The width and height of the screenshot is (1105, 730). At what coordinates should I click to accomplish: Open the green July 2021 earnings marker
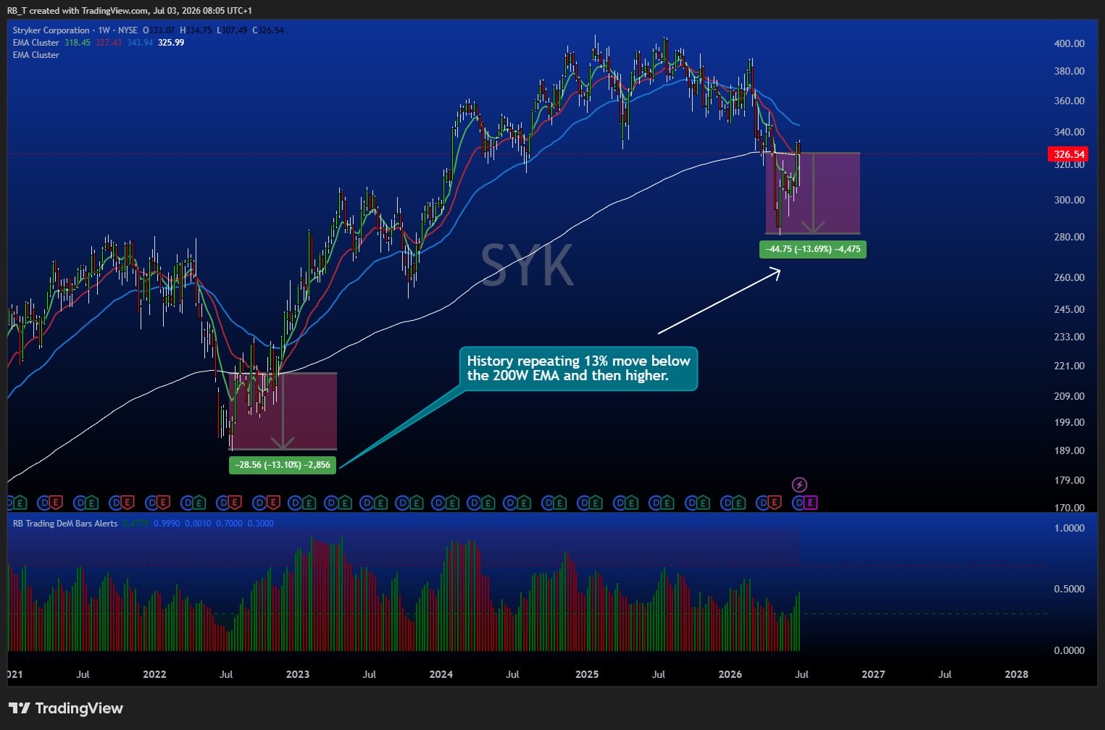tap(91, 502)
